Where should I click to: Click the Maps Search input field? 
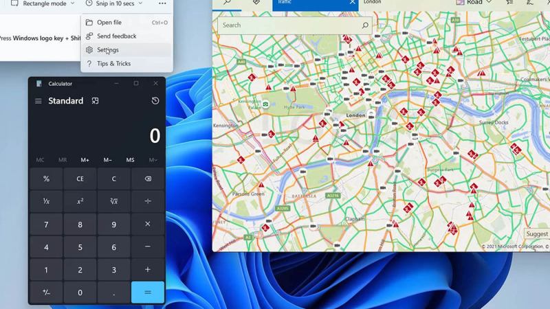(x=289, y=25)
